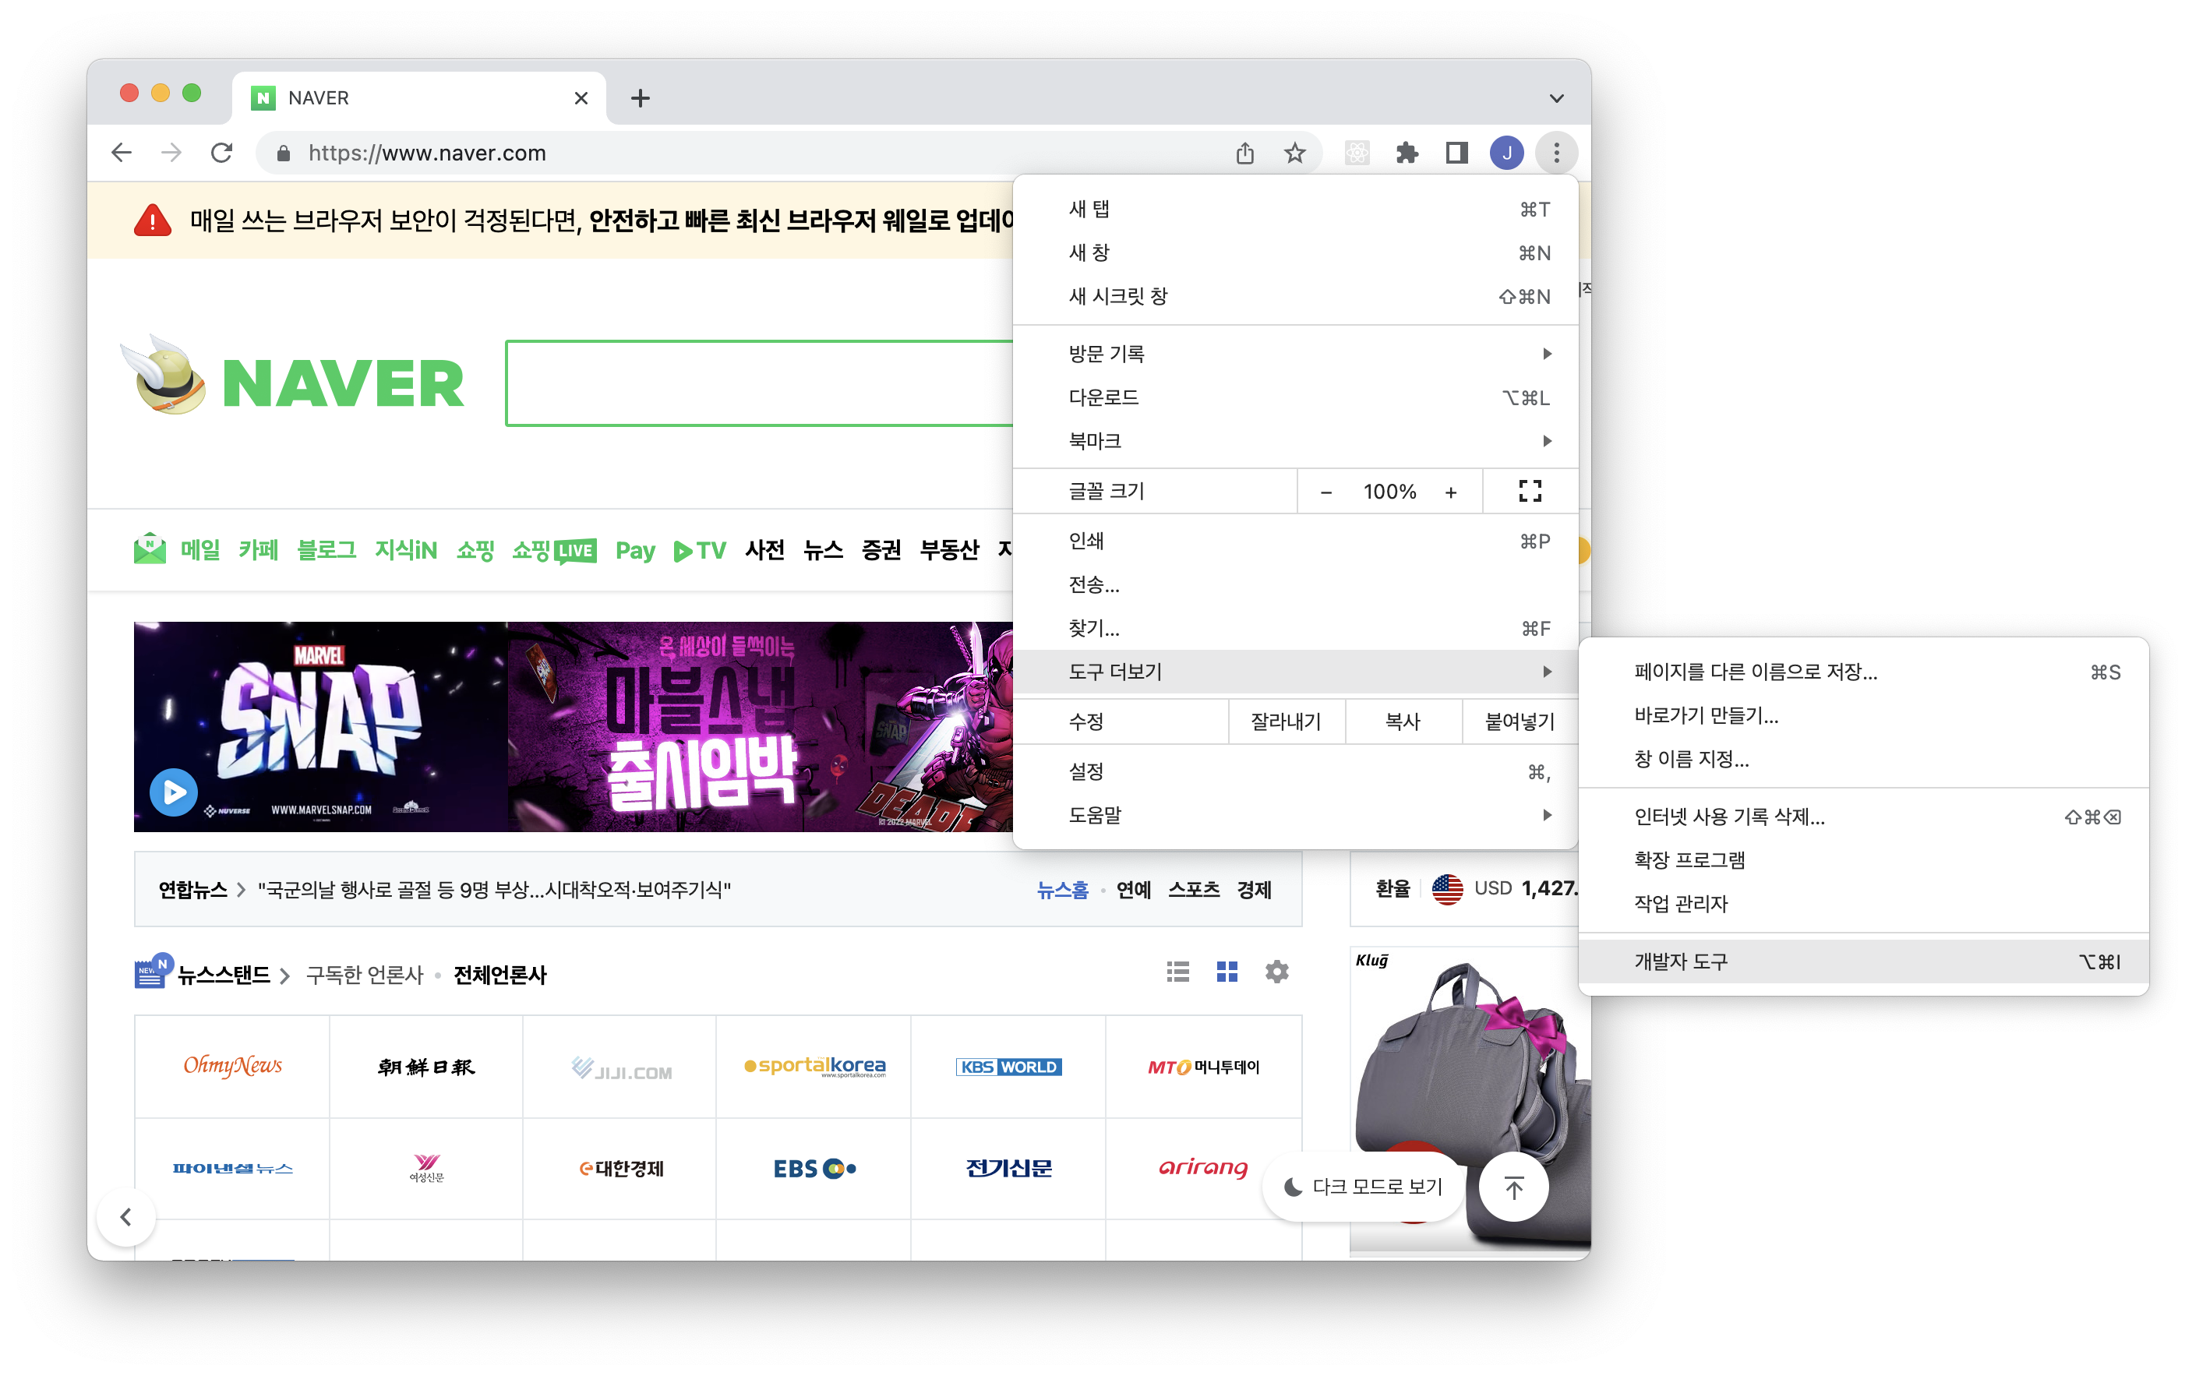The width and height of the screenshot is (2185, 1376).
Task: Reload the page with refresh icon
Action: click(x=221, y=153)
